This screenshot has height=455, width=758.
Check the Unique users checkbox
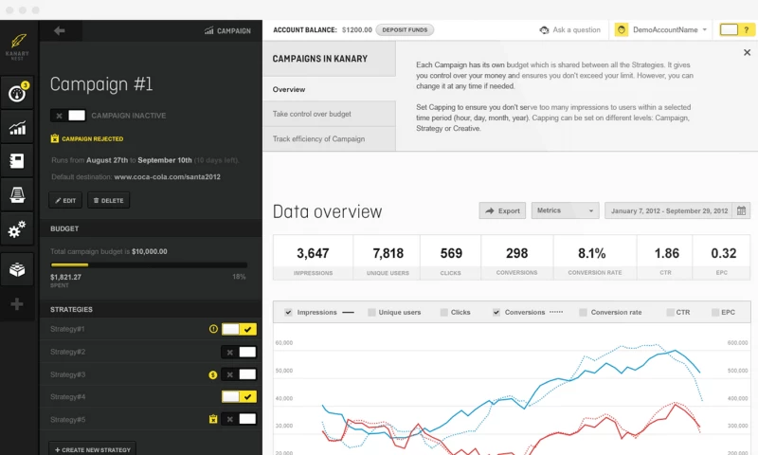click(372, 312)
